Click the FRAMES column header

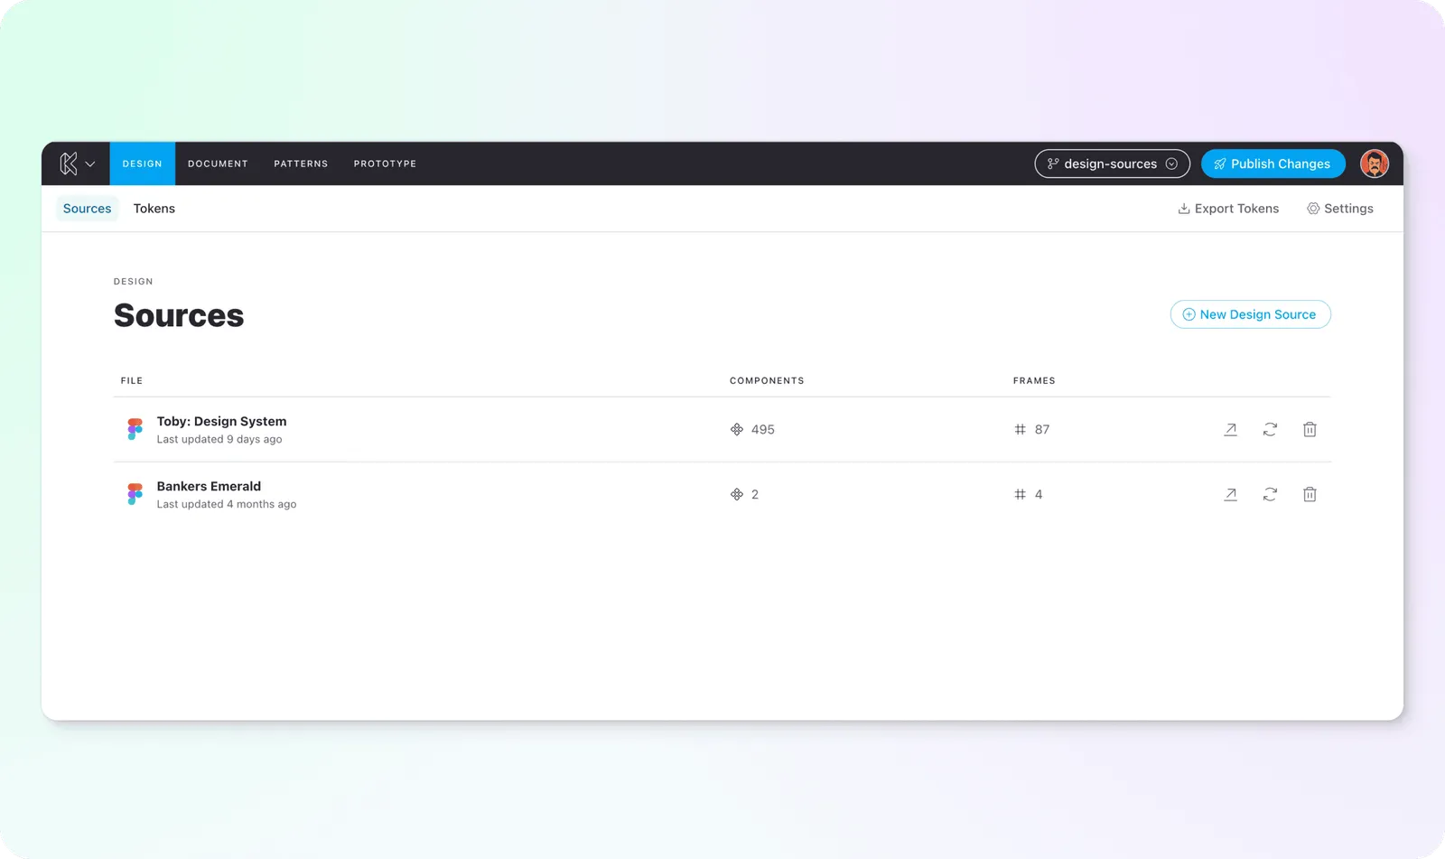click(x=1034, y=380)
